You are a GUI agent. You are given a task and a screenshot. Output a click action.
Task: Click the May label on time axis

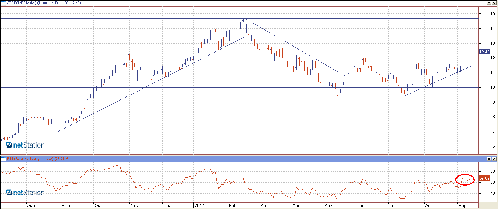pyautogui.click(x=328, y=205)
